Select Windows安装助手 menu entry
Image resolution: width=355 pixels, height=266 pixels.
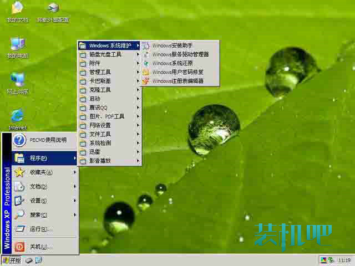click(172, 45)
